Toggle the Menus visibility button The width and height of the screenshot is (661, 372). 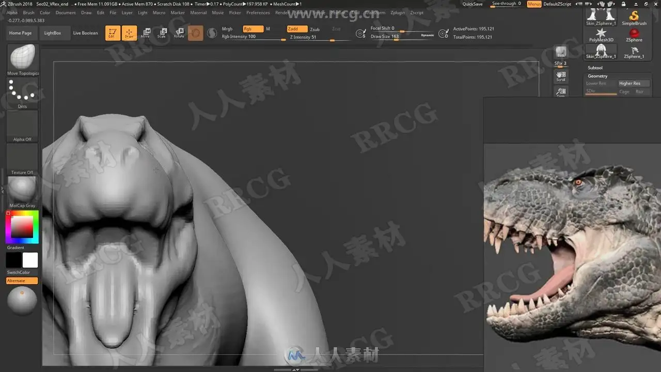coord(534,4)
